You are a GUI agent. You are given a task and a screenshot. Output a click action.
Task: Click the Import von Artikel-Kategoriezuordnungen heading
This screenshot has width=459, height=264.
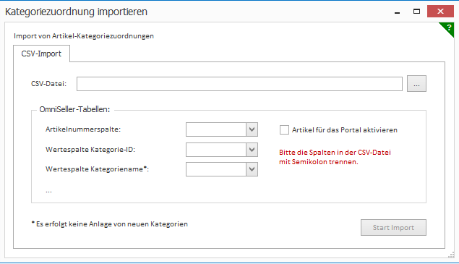84,36
